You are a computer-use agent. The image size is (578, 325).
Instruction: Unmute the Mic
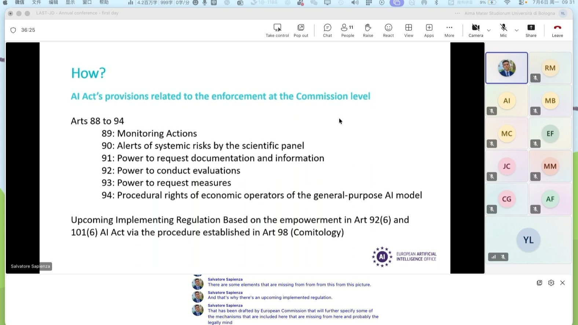click(504, 30)
